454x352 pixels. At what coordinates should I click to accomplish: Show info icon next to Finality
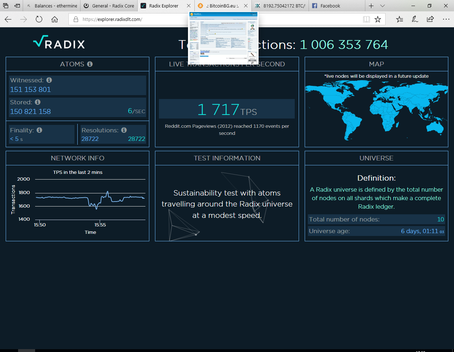pyautogui.click(x=39, y=130)
